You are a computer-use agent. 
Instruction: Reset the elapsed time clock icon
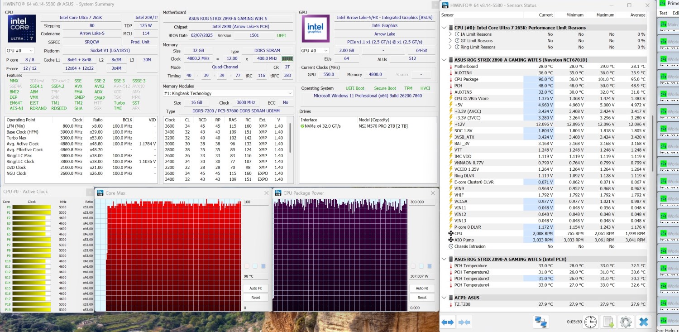[x=590, y=322]
